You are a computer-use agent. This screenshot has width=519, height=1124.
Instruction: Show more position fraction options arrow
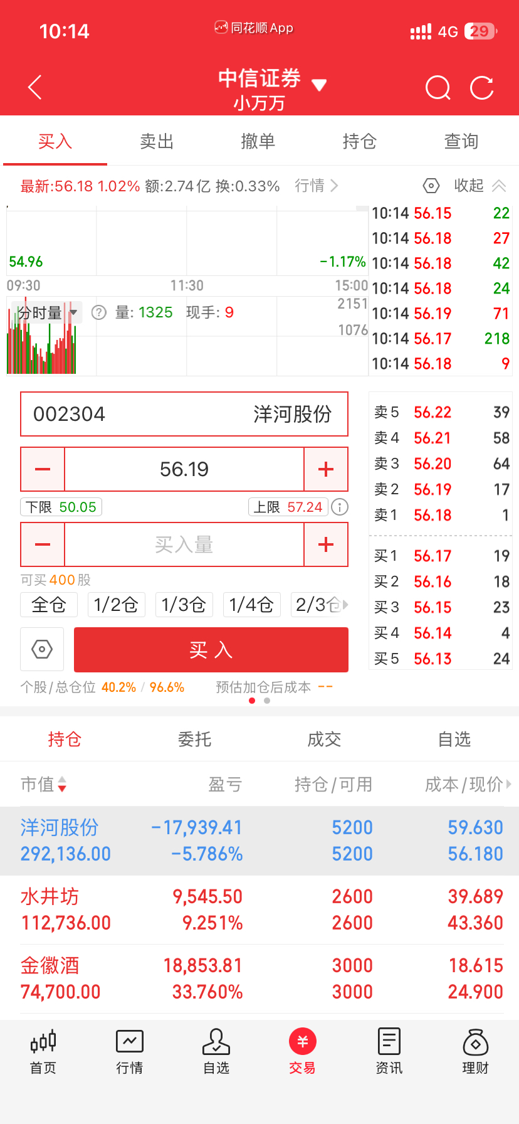pos(345,605)
